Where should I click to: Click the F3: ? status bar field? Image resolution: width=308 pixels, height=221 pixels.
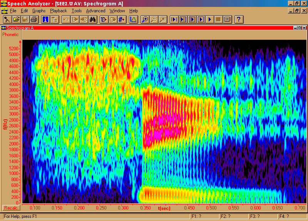point(263,216)
